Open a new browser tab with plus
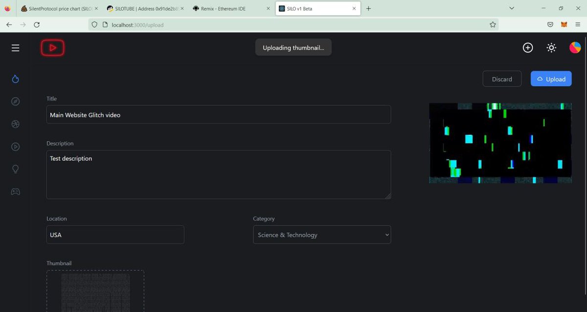 pos(368,8)
